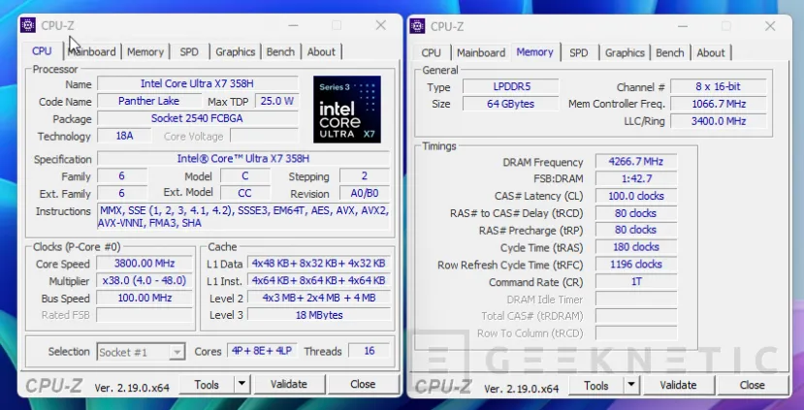Click the Cores value 4P + 8E + 4LP

[x=262, y=351]
